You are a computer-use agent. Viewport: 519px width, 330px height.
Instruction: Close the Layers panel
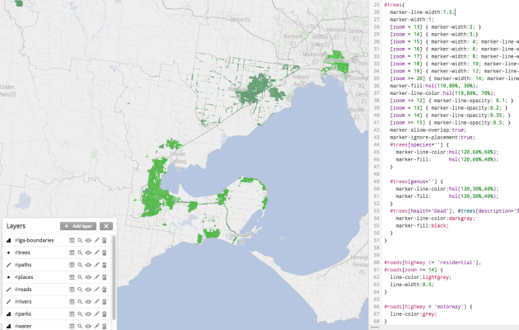pos(106,225)
